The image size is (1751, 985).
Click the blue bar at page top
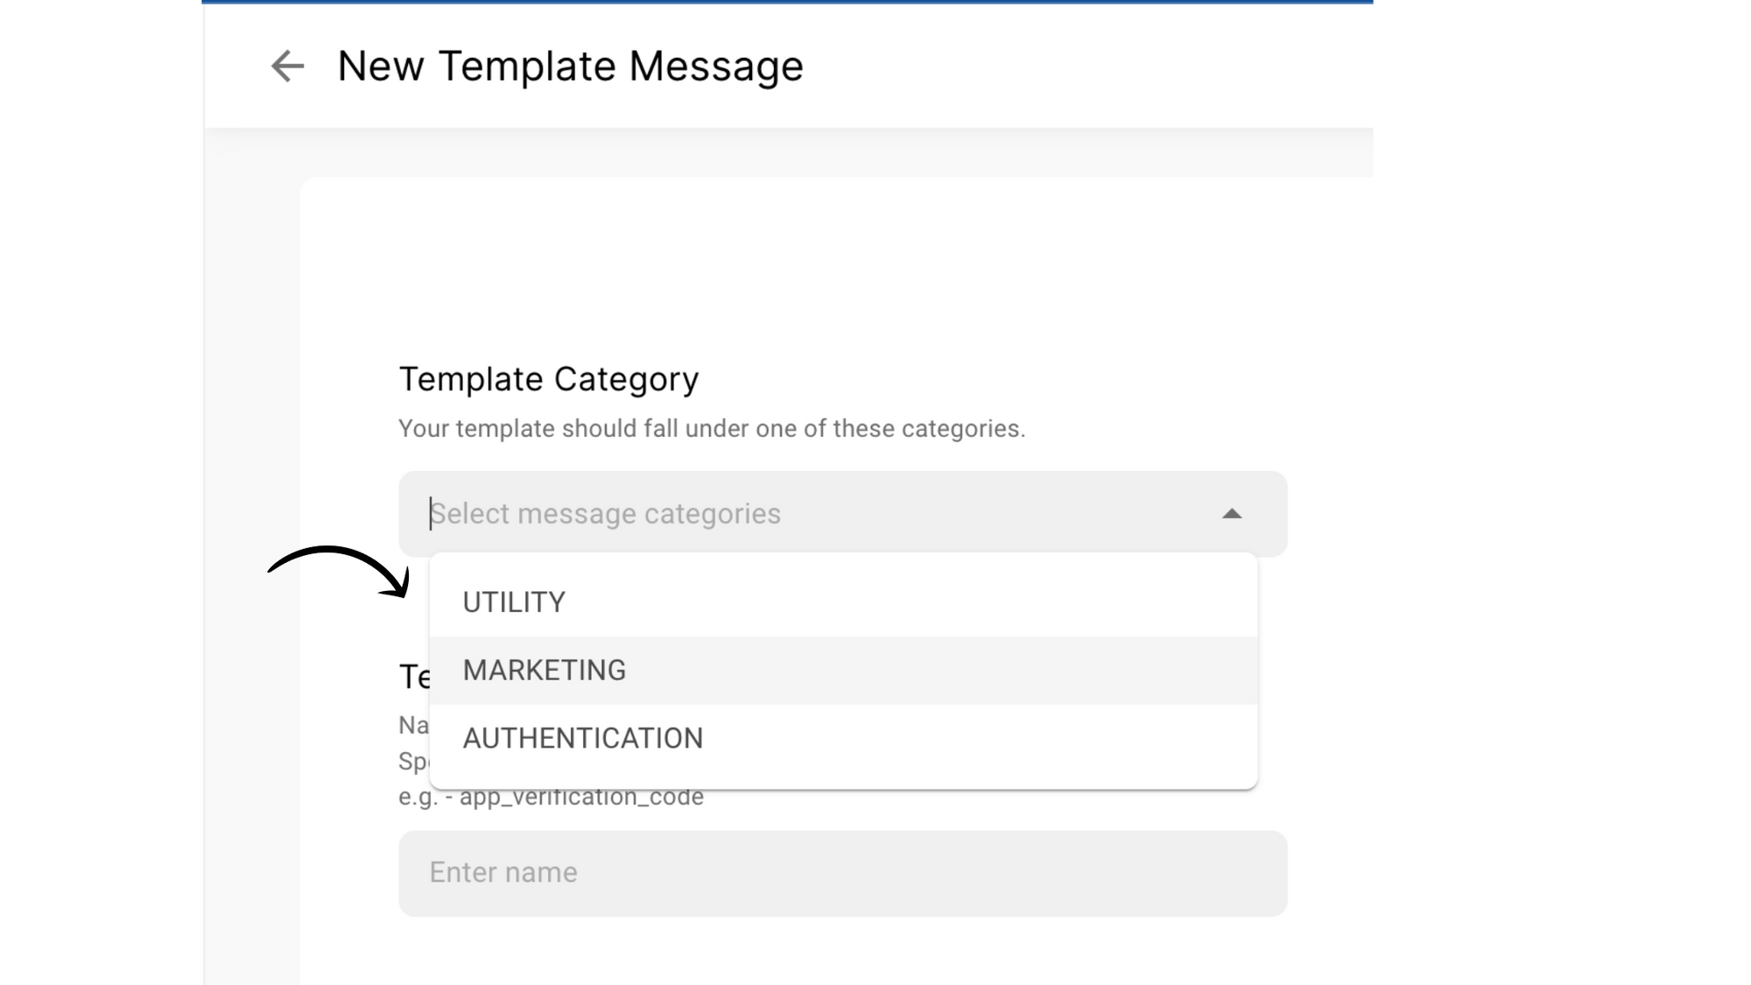point(788,2)
